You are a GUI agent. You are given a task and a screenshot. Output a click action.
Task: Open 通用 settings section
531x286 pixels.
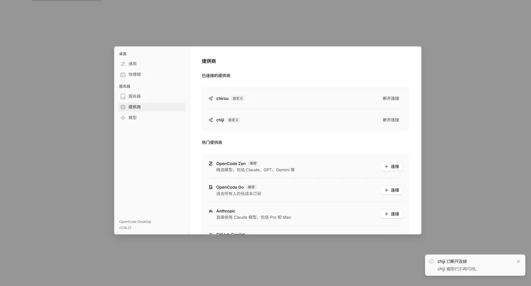pyautogui.click(x=152, y=64)
